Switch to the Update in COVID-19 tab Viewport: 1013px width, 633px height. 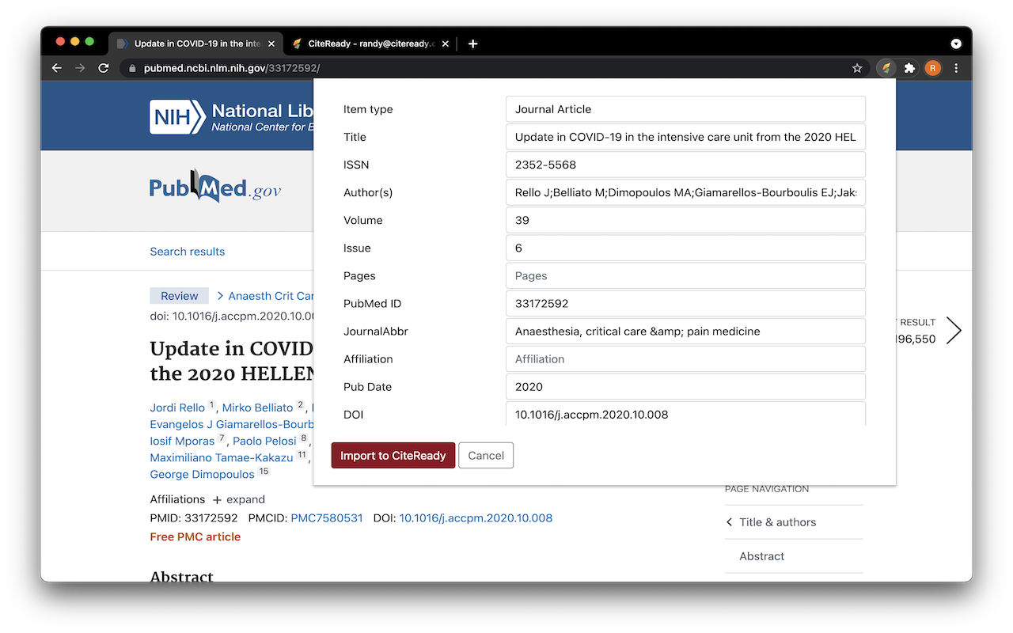(x=194, y=44)
